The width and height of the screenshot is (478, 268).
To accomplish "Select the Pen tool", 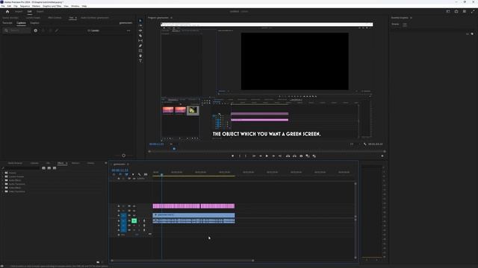I will (140, 45).
